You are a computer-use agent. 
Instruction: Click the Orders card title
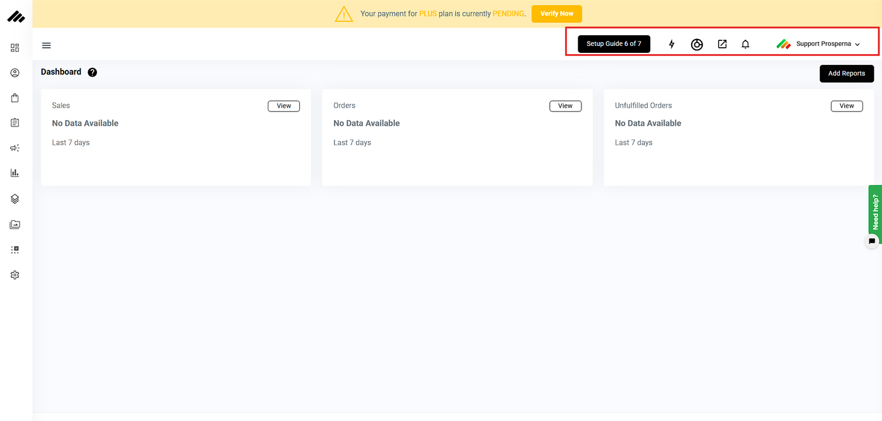345,106
